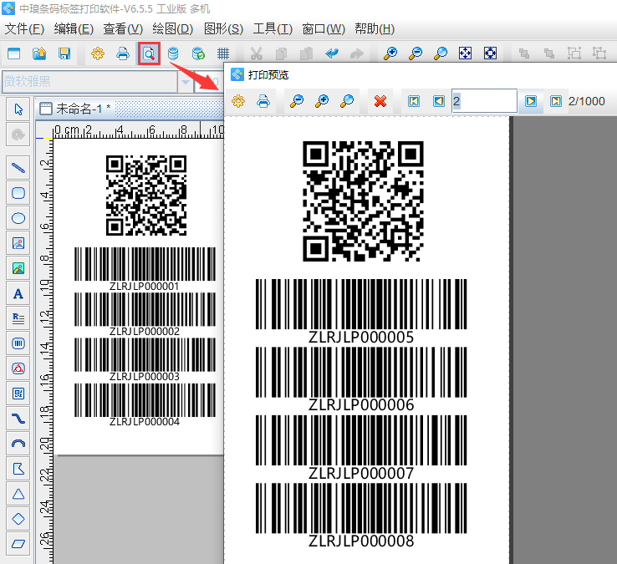Click the copy icon in main toolbar
This screenshot has height=564, width=617.
[x=282, y=53]
